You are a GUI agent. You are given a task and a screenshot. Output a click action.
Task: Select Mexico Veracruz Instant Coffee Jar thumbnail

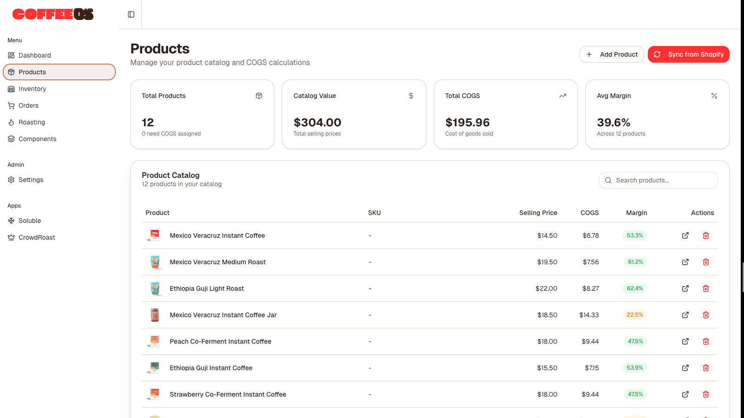coord(155,315)
